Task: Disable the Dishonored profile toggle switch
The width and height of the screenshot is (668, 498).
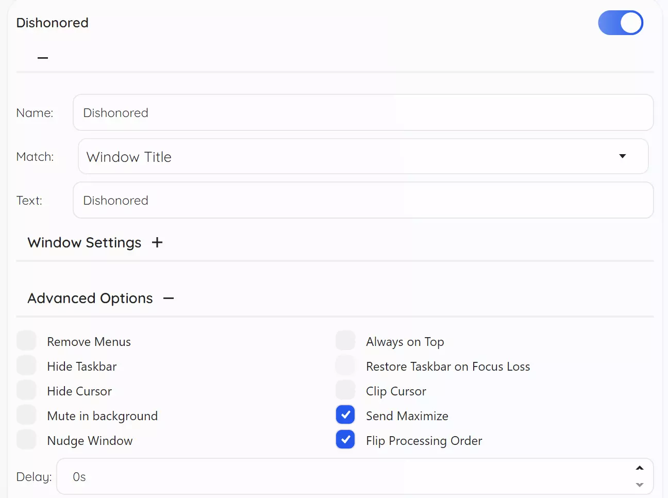Action: pos(620,23)
